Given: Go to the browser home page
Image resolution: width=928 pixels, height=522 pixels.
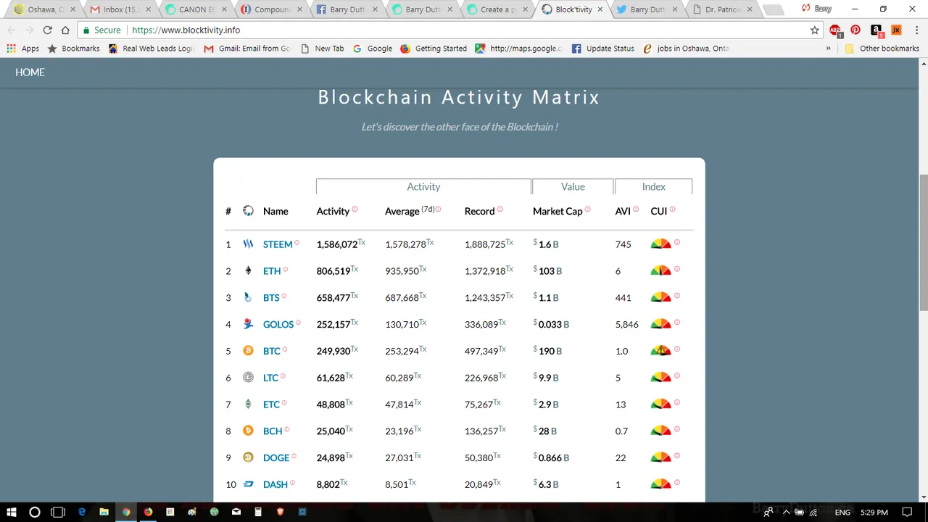Looking at the screenshot, I should click(65, 30).
